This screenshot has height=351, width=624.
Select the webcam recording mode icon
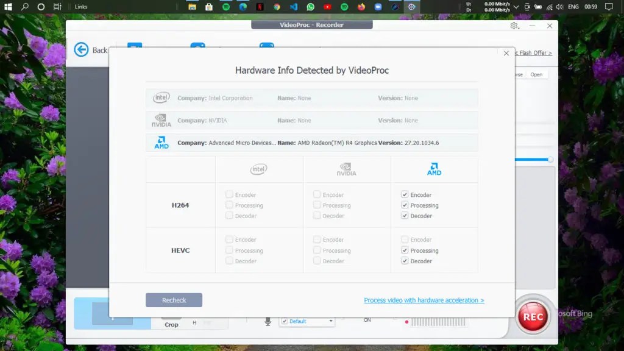[197, 46]
